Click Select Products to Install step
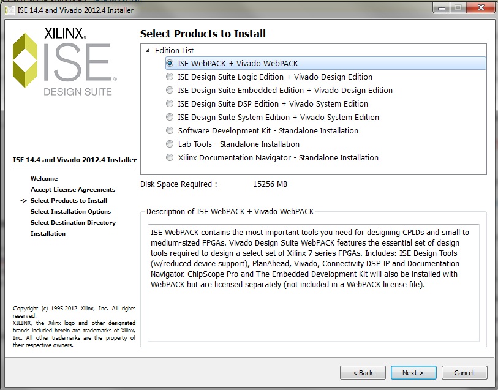Image resolution: width=498 pixels, height=390 pixels. click(69, 201)
